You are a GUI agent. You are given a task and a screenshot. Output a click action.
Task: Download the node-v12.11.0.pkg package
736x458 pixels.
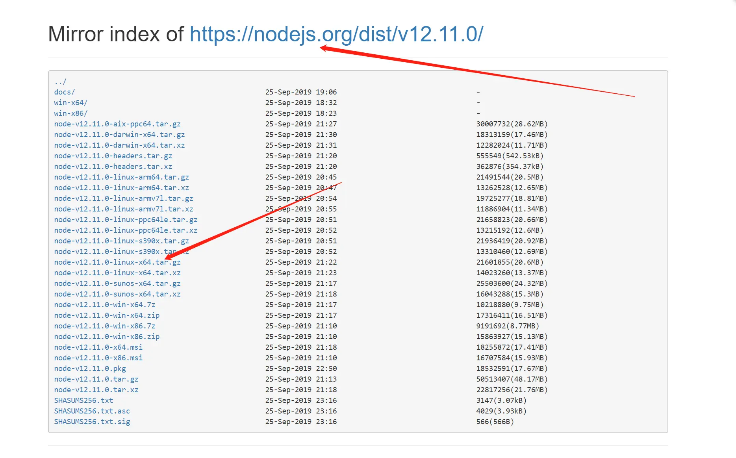pos(90,369)
